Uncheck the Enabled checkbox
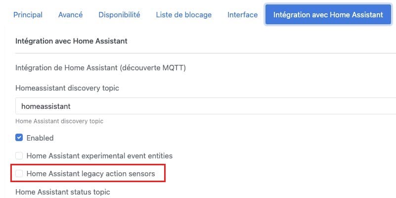396x198 pixels. coord(19,138)
